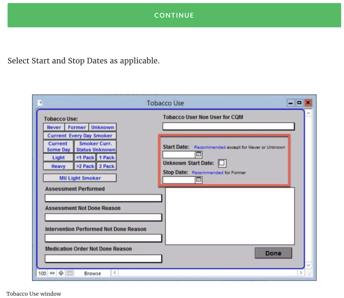
Task: Click the Assessment Not Done Reason field
Action: coord(103,217)
